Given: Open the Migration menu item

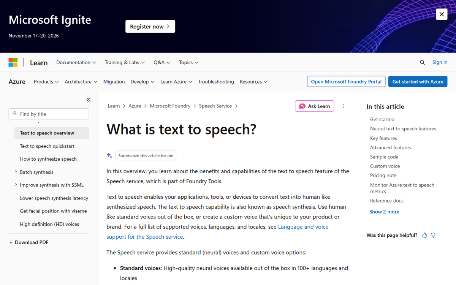Looking at the screenshot, I should coord(114,82).
